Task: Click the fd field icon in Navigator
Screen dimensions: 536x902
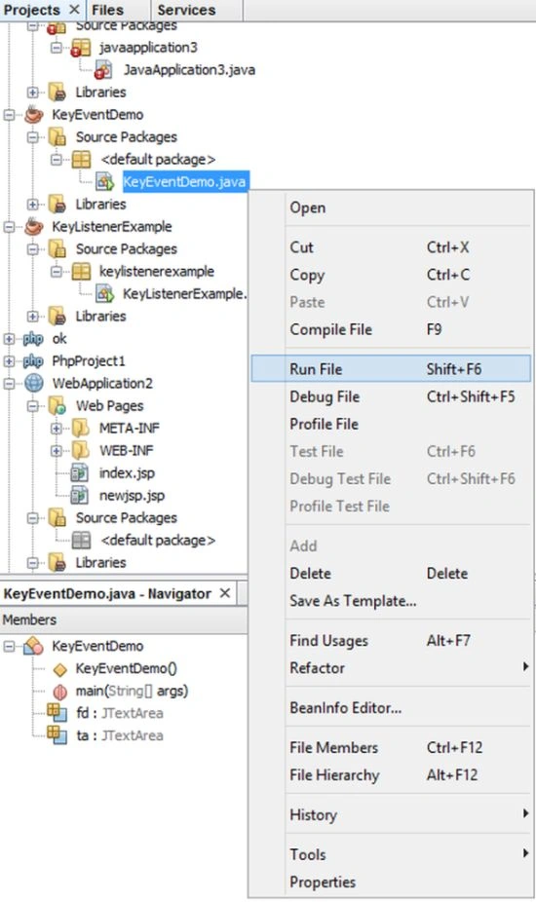Action: 57,713
